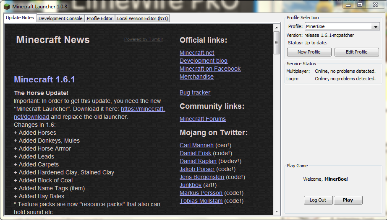The width and height of the screenshot is (387, 220).
Task: Open the Bug tracker link
Action: (195, 92)
